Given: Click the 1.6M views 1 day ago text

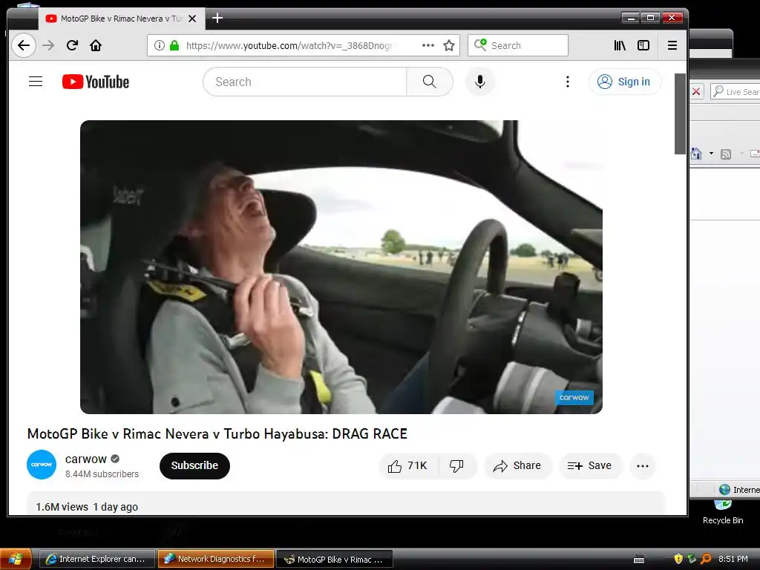Looking at the screenshot, I should click(87, 507).
